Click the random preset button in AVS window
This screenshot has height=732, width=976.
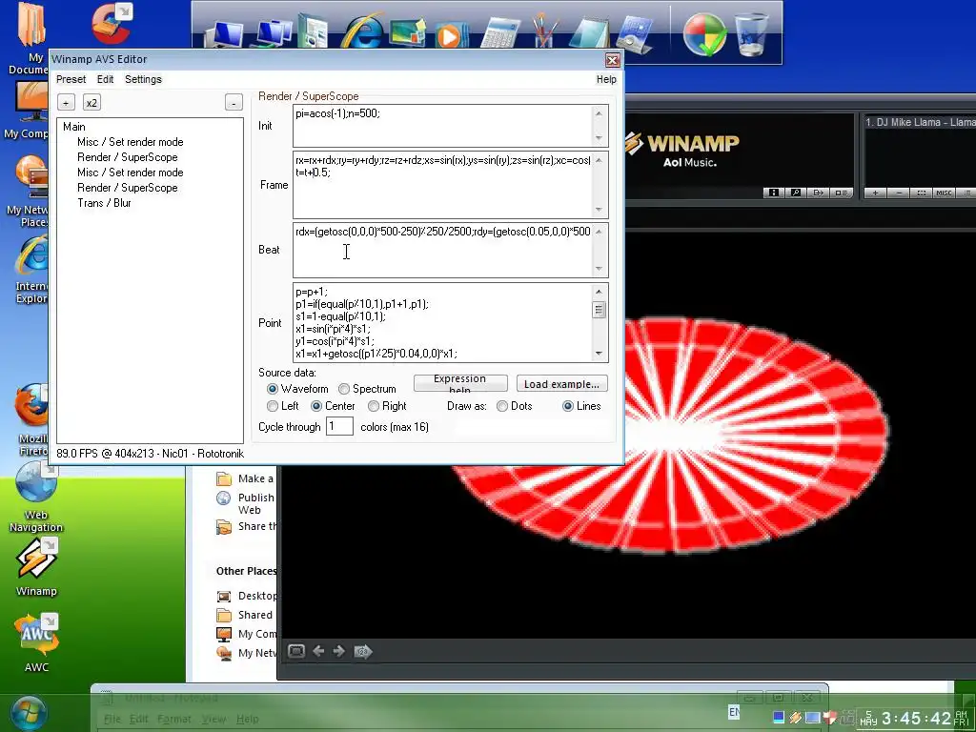[x=363, y=651]
